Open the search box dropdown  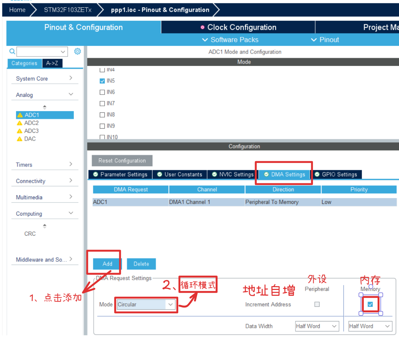click(x=63, y=52)
